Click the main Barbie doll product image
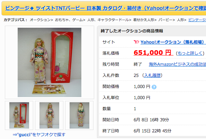Viewport: 206px width, 139px height. coord(50,62)
